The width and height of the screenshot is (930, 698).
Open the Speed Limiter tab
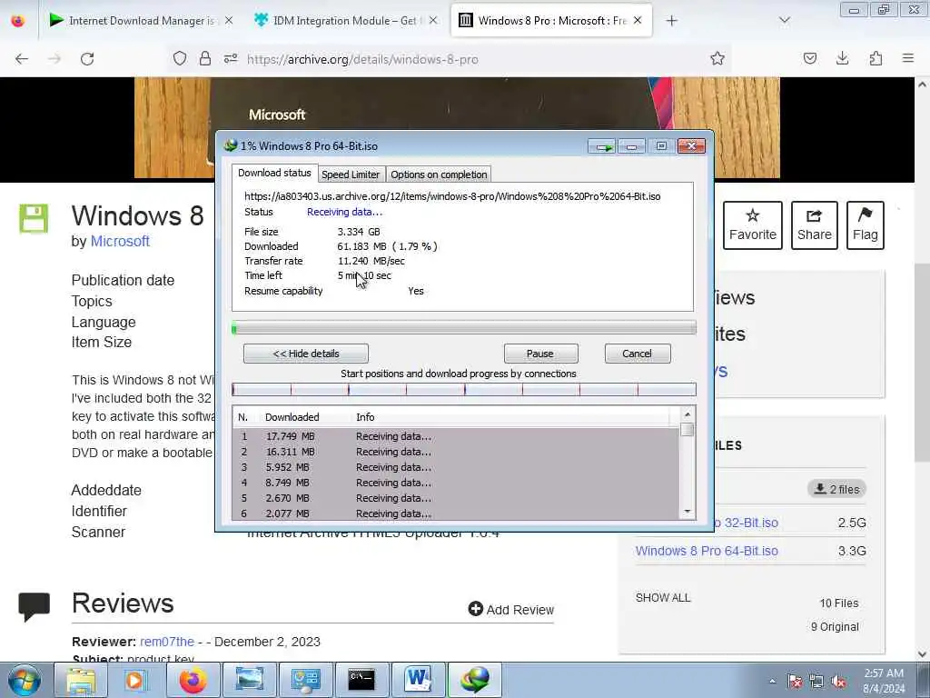(x=351, y=174)
